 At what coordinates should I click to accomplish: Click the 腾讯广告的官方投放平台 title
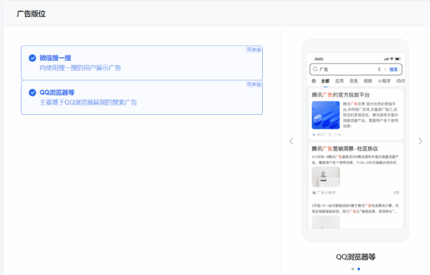pyautogui.click(x=341, y=95)
